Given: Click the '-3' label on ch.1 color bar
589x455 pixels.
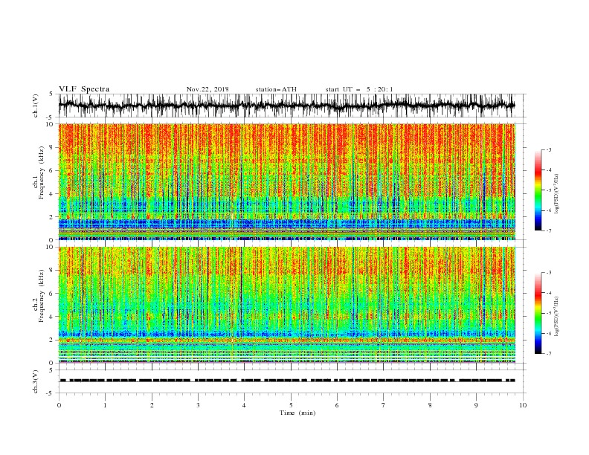Looking at the screenshot, I should (x=548, y=149).
